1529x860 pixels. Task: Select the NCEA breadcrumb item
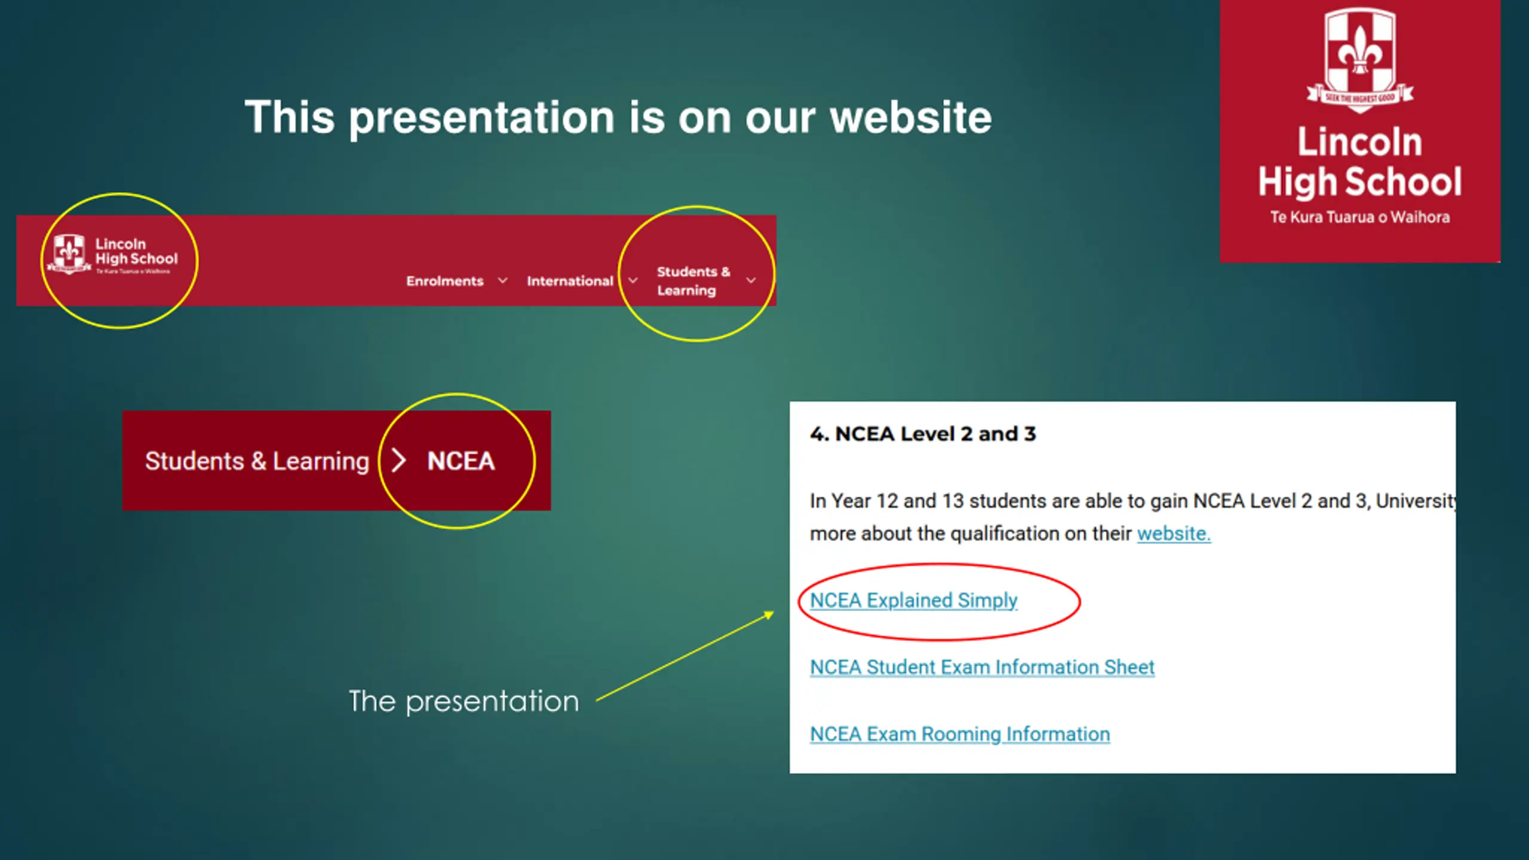point(461,461)
